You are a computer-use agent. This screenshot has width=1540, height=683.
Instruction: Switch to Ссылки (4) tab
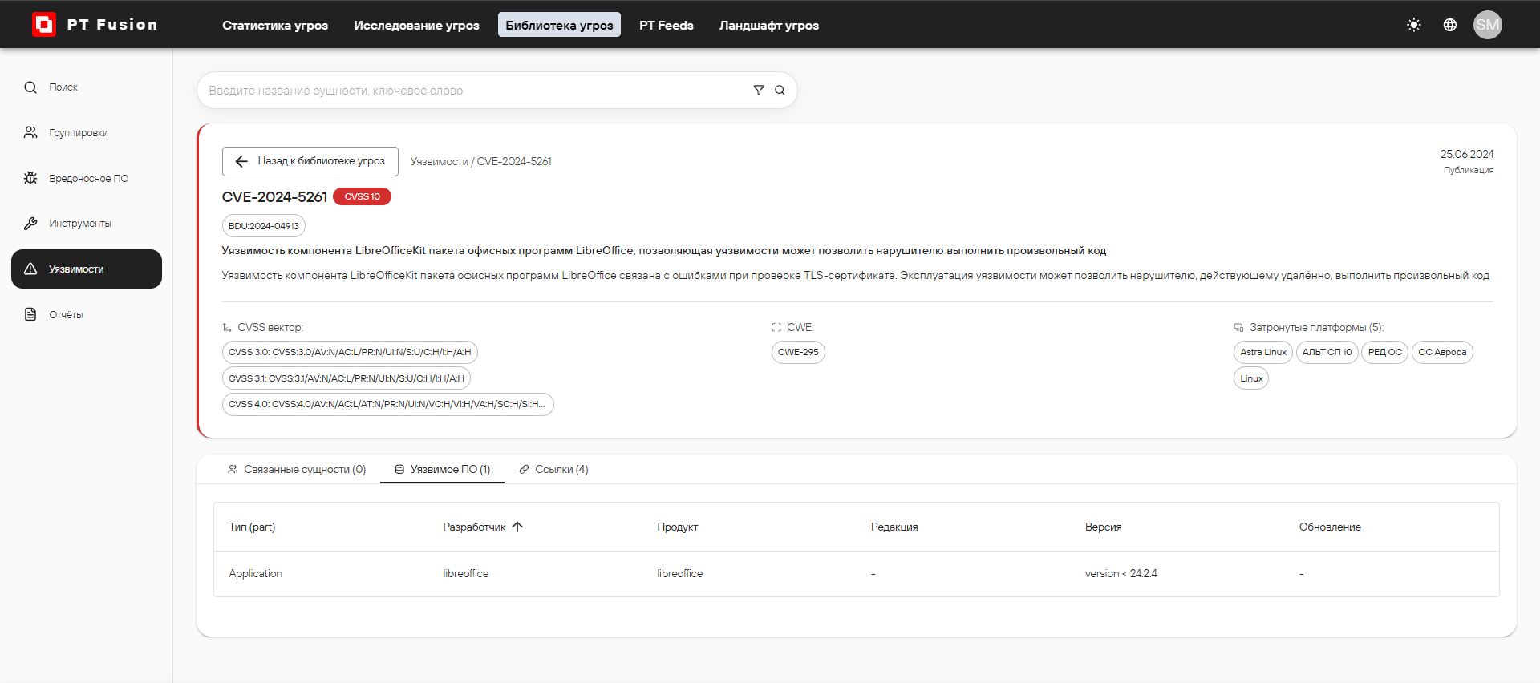[553, 470]
